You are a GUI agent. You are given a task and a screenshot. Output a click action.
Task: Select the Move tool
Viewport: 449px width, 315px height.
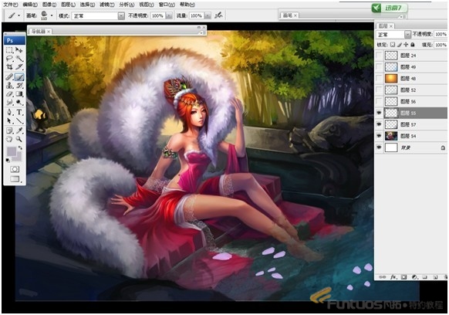(x=19, y=50)
